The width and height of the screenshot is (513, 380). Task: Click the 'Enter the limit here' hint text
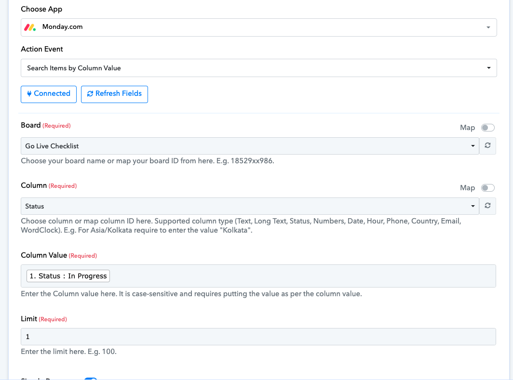(x=68, y=352)
